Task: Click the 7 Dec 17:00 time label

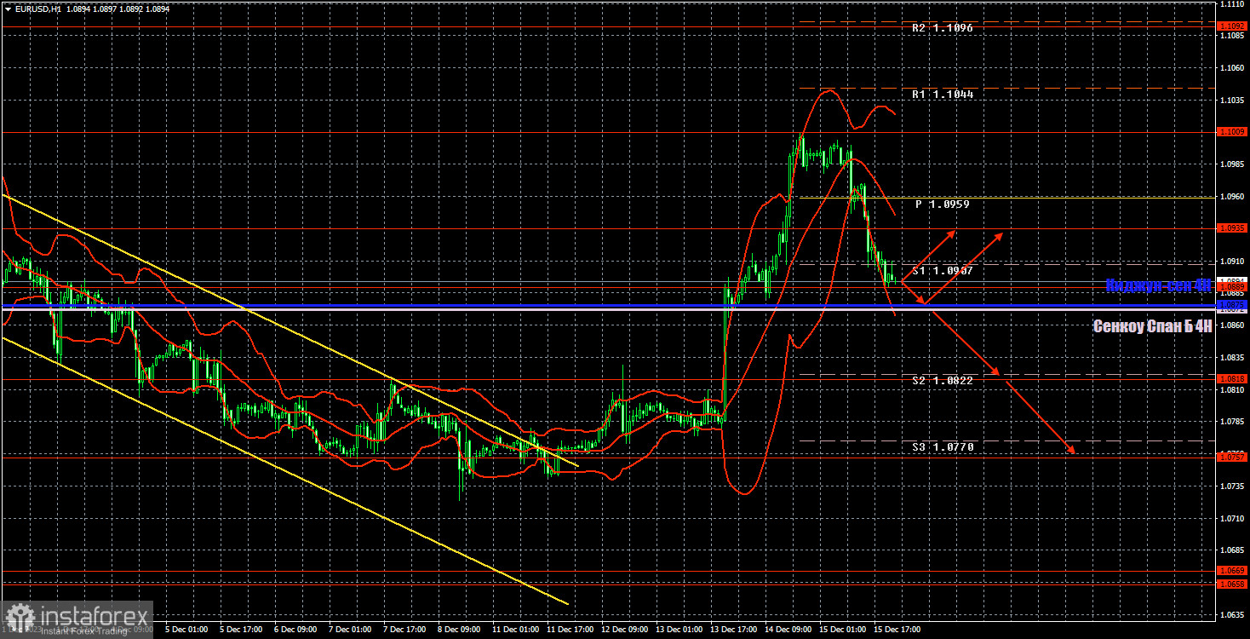Action: click(x=404, y=630)
